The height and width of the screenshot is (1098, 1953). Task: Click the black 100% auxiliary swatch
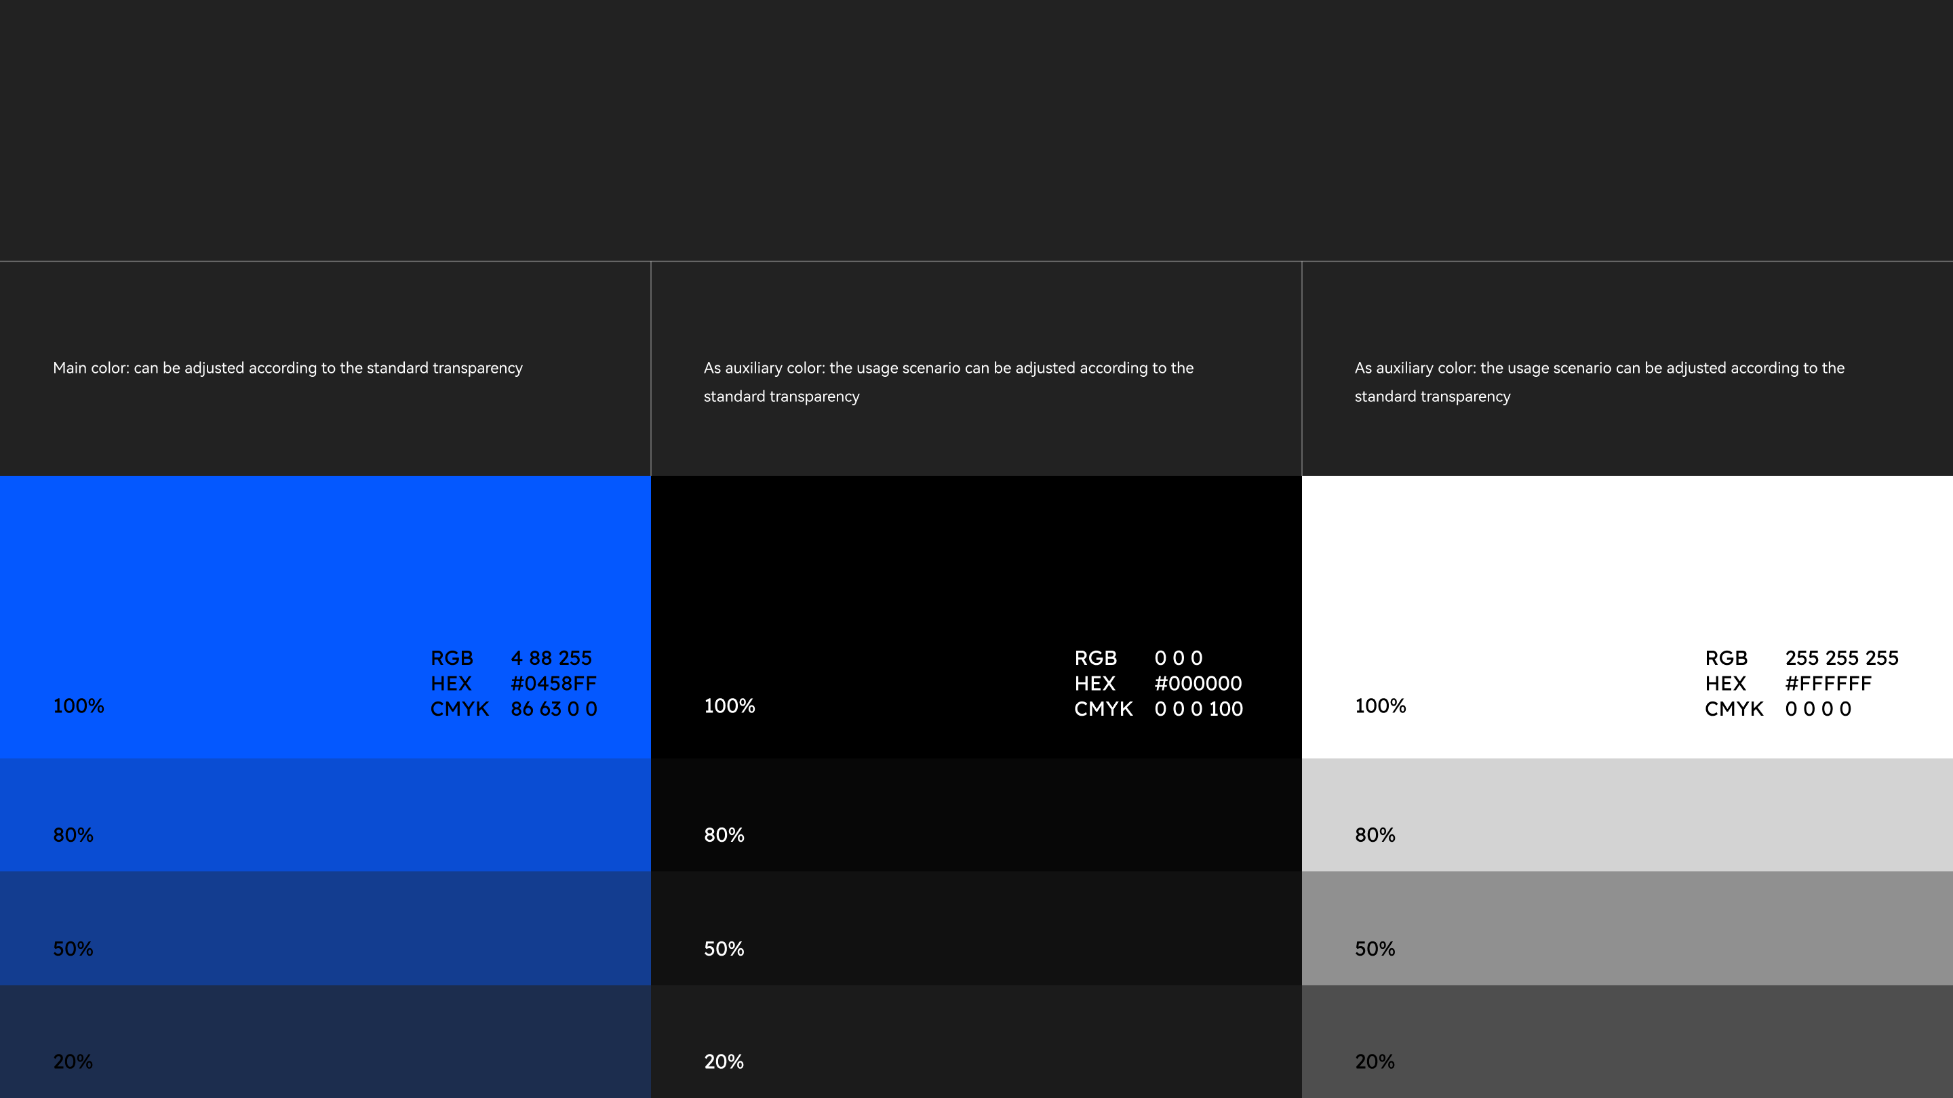tap(872, 576)
